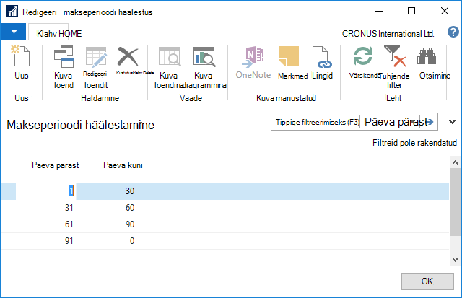Screen dimensions: 462x298
Task: Choose Kuva loendina (Show as List)
Action: point(169,67)
